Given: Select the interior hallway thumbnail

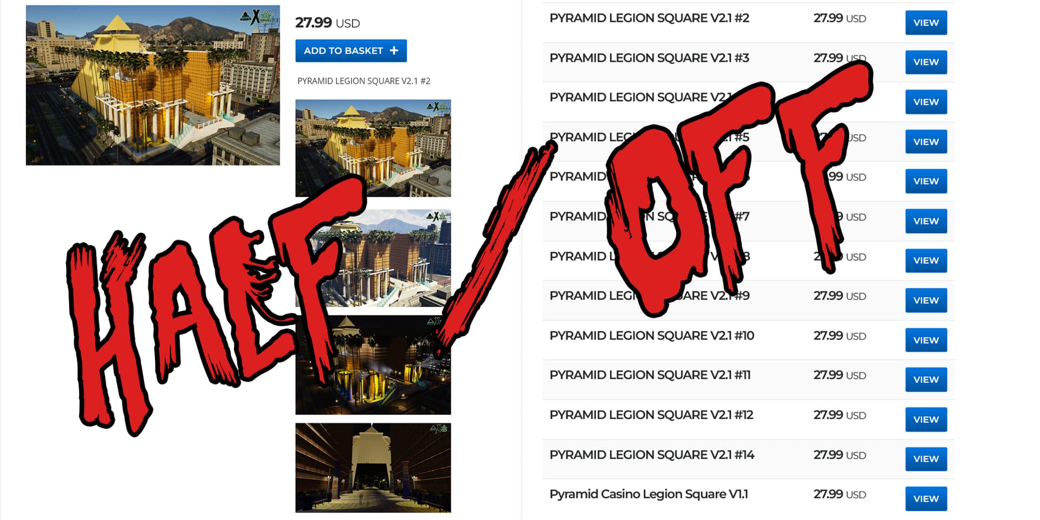Looking at the screenshot, I should 373,467.
